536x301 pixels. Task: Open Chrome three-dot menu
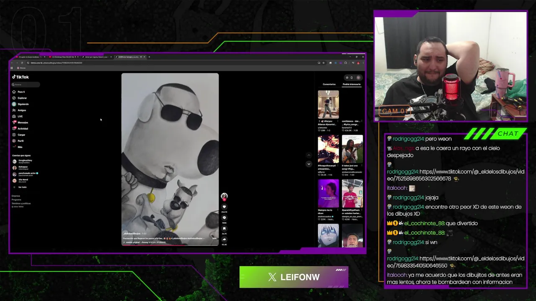pos(363,63)
